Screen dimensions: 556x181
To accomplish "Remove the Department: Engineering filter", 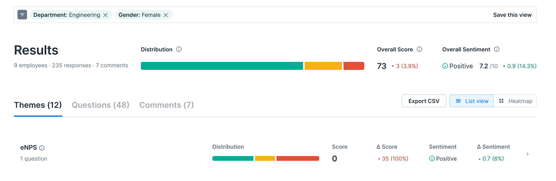I will click(x=106, y=15).
